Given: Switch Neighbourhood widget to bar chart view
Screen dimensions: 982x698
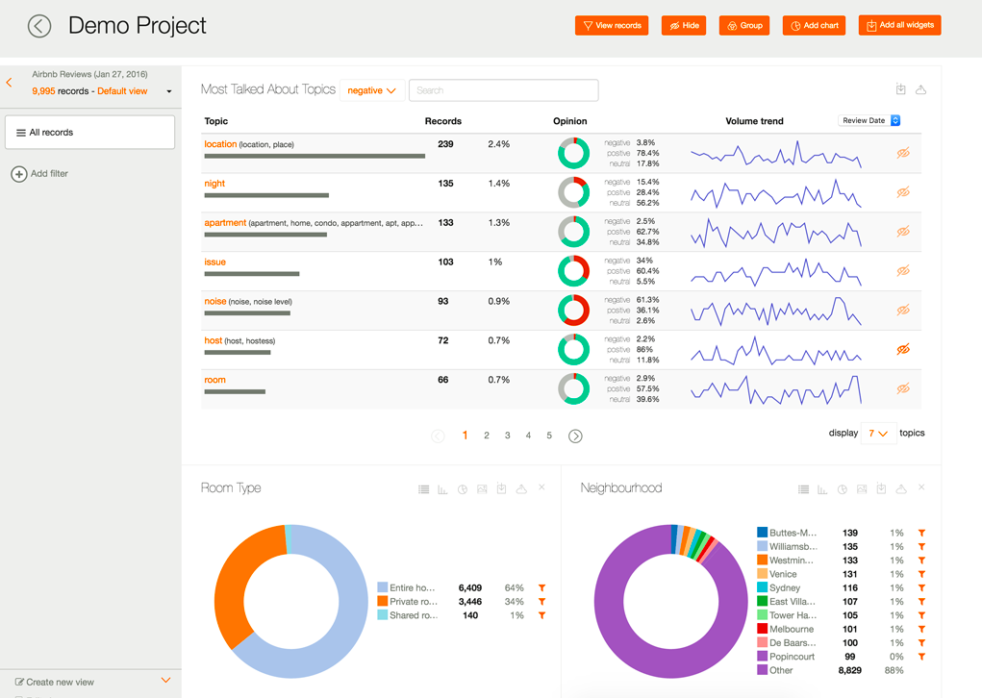Looking at the screenshot, I should point(822,489).
